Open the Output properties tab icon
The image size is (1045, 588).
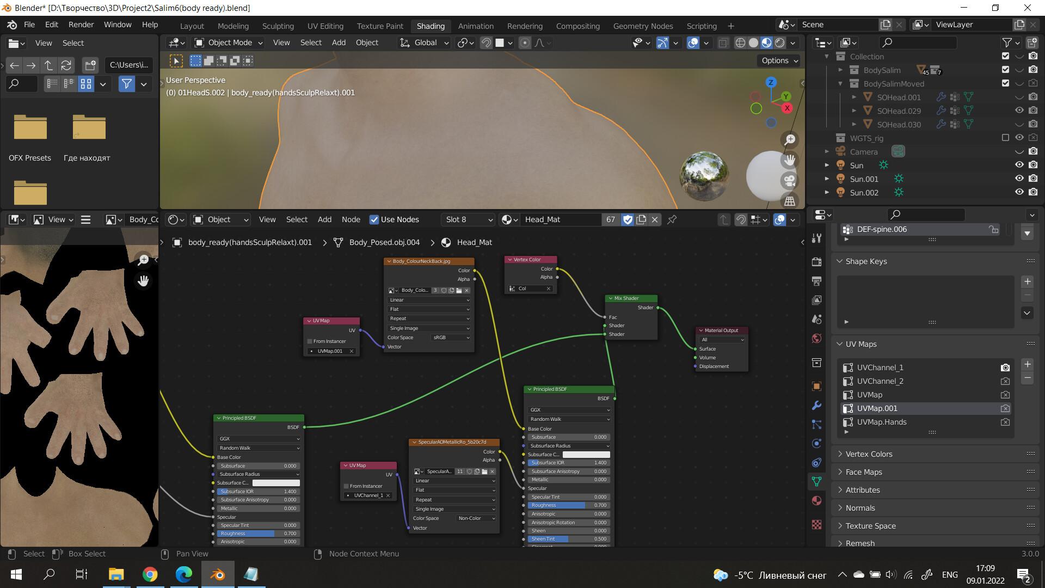[x=816, y=281]
